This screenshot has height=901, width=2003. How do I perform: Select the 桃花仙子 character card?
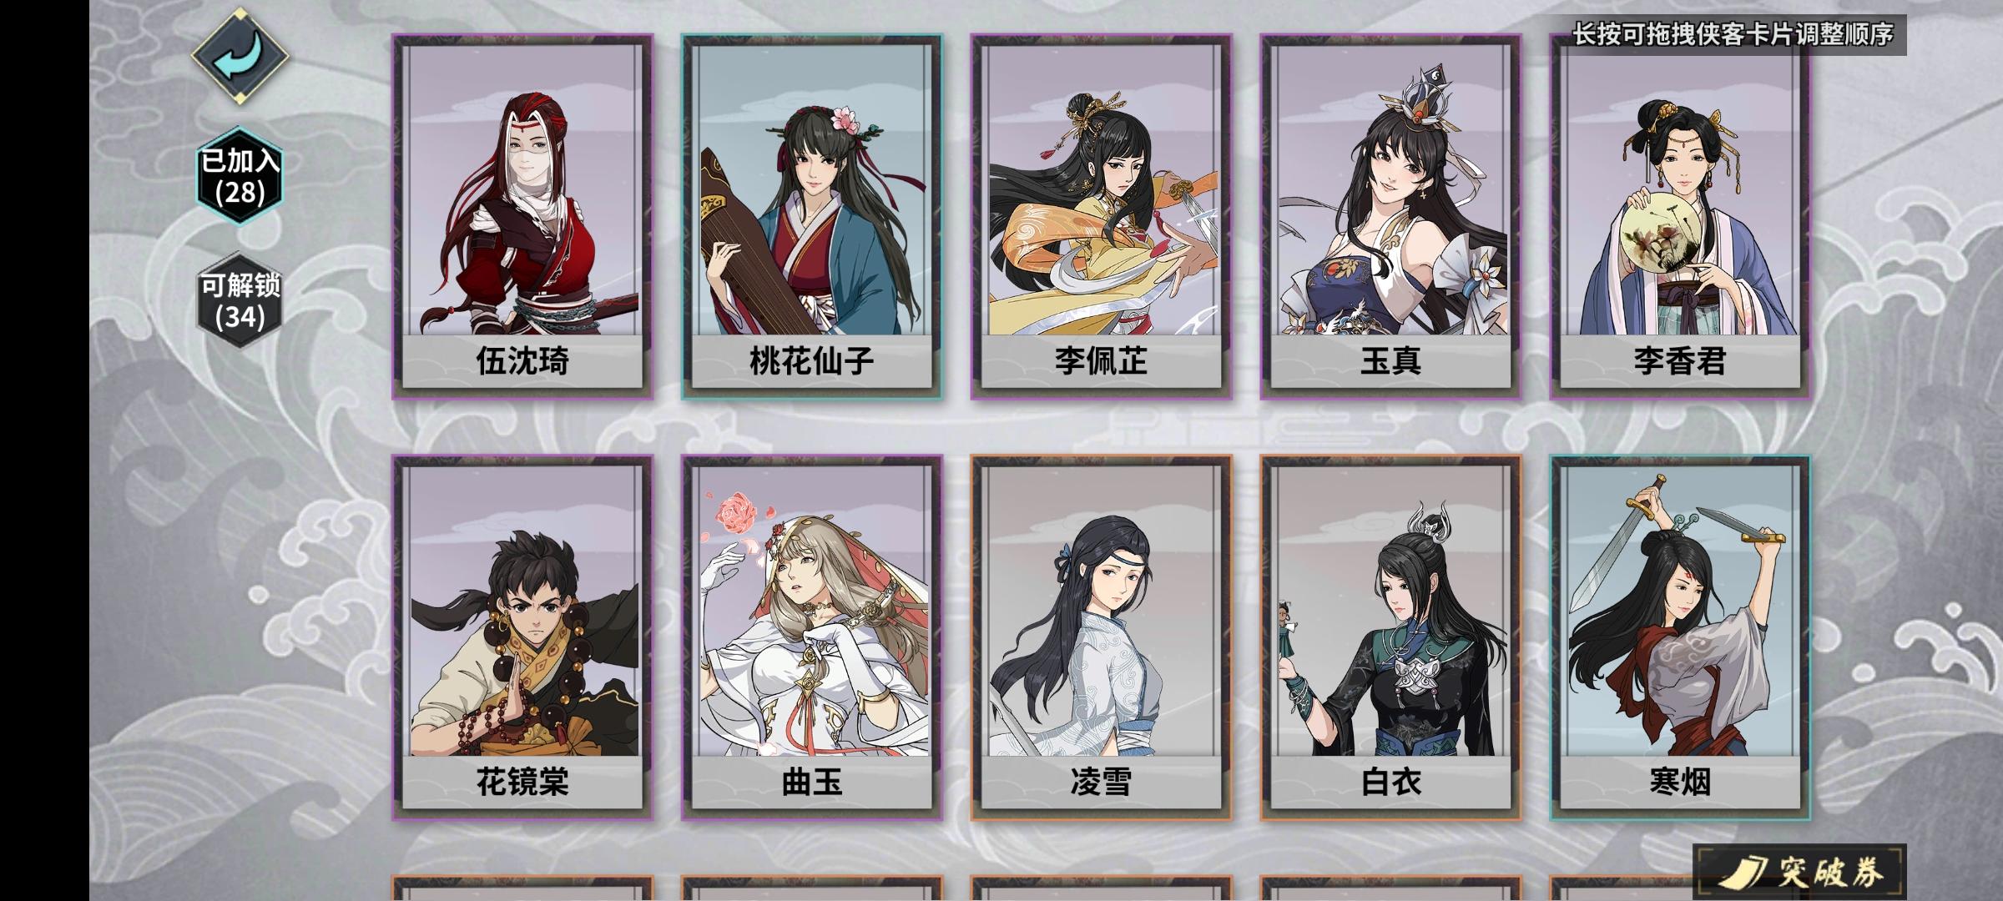pos(812,216)
